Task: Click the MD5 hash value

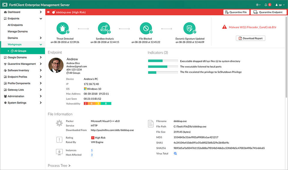Action: tap(196, 137)
